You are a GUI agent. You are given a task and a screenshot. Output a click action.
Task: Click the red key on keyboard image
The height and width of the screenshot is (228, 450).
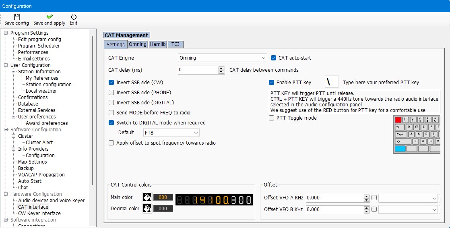398,120
